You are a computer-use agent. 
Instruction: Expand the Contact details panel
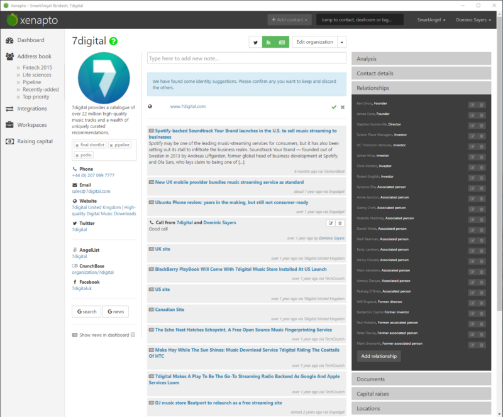421,73
